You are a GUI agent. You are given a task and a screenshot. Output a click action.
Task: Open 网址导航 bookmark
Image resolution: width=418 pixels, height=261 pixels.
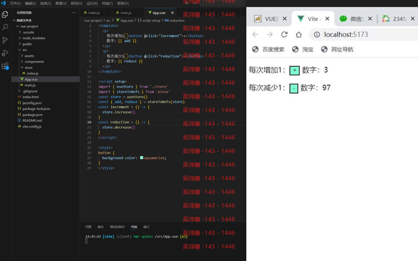[337, 49]
